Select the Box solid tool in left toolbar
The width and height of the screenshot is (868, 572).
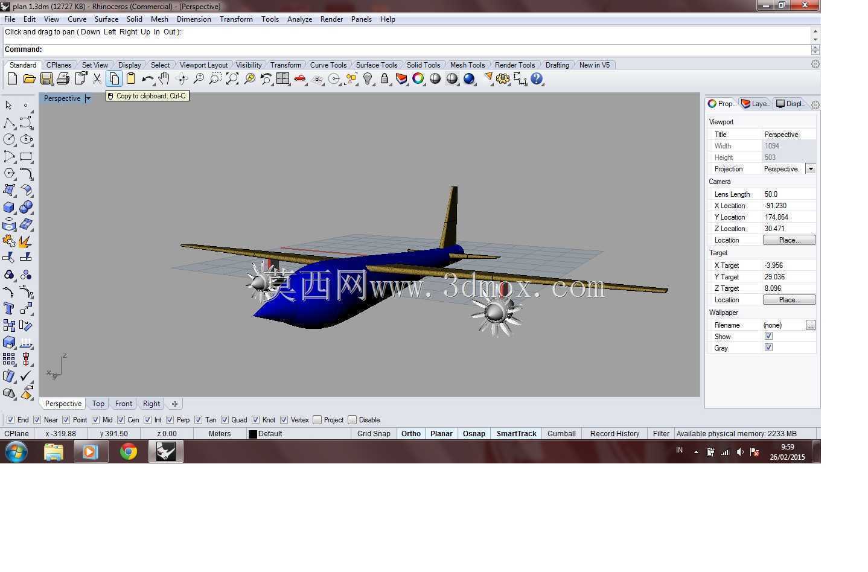point(9,207)
